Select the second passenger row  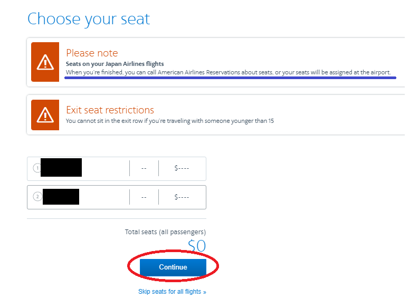pyautogui.click(x=117, y=197)
